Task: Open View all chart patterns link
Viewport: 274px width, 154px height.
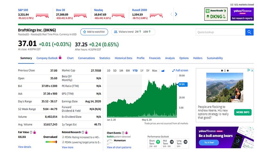Action: click(x=119, y=147)
